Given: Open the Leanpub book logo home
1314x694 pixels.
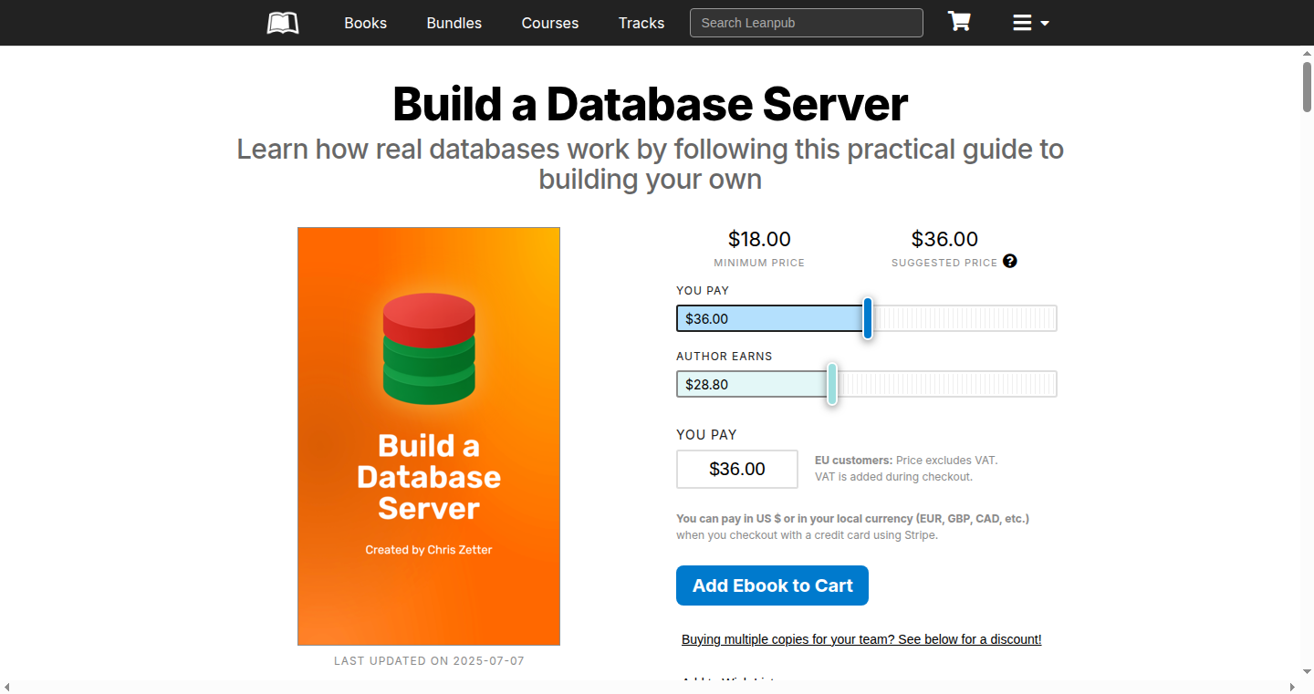Looking at the screenshot, I should [x=283, y=23].
